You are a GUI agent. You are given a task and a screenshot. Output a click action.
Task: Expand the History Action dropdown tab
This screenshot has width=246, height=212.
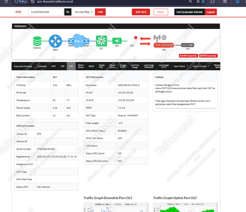[201, 66]
